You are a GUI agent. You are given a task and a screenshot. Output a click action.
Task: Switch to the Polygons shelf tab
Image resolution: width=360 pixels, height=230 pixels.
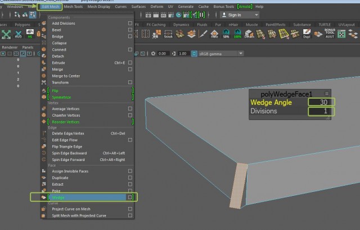(x=22, y=25)
